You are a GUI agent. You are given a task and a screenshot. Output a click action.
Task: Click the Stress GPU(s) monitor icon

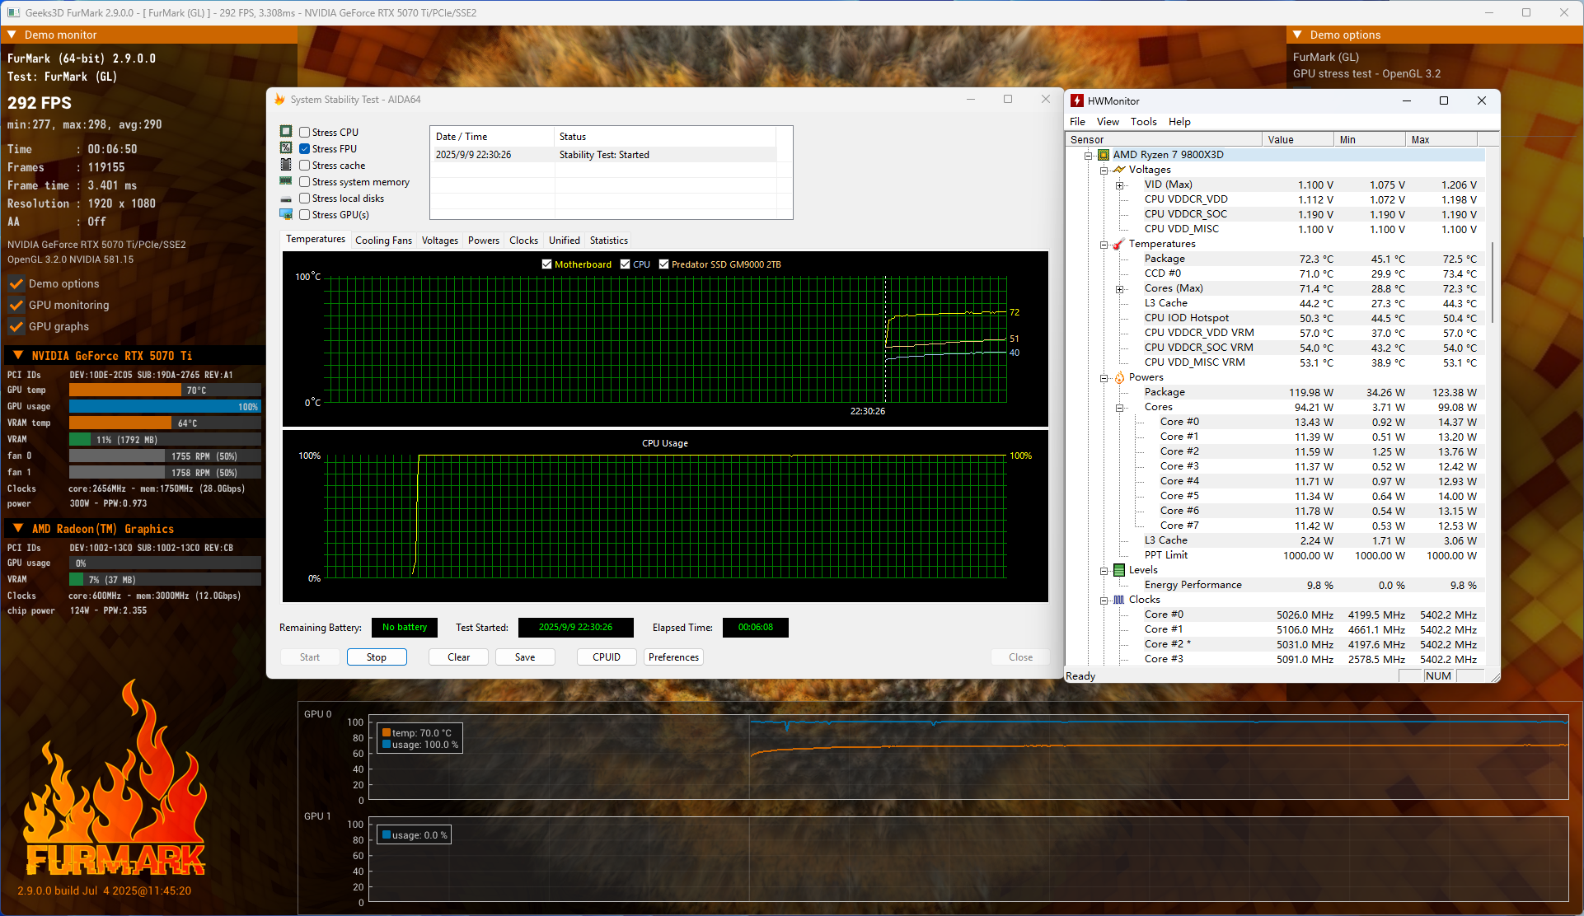point(286,214)
